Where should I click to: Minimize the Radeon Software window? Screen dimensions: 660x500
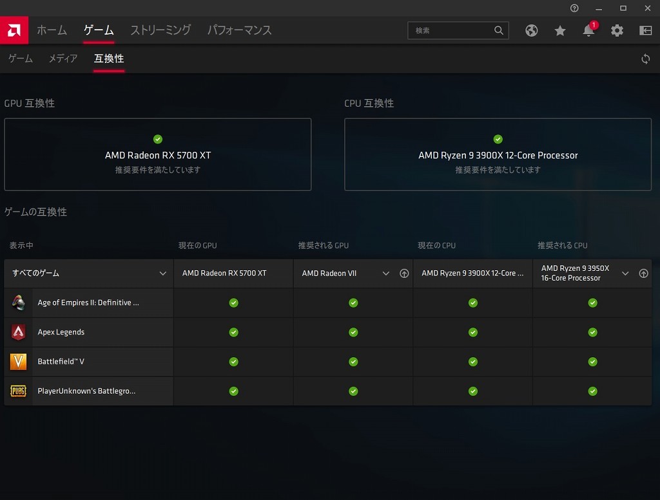(599, 8)
